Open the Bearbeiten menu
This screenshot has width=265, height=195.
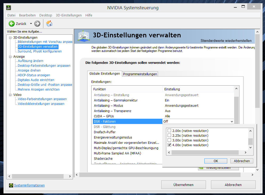[x=27, y=15]
